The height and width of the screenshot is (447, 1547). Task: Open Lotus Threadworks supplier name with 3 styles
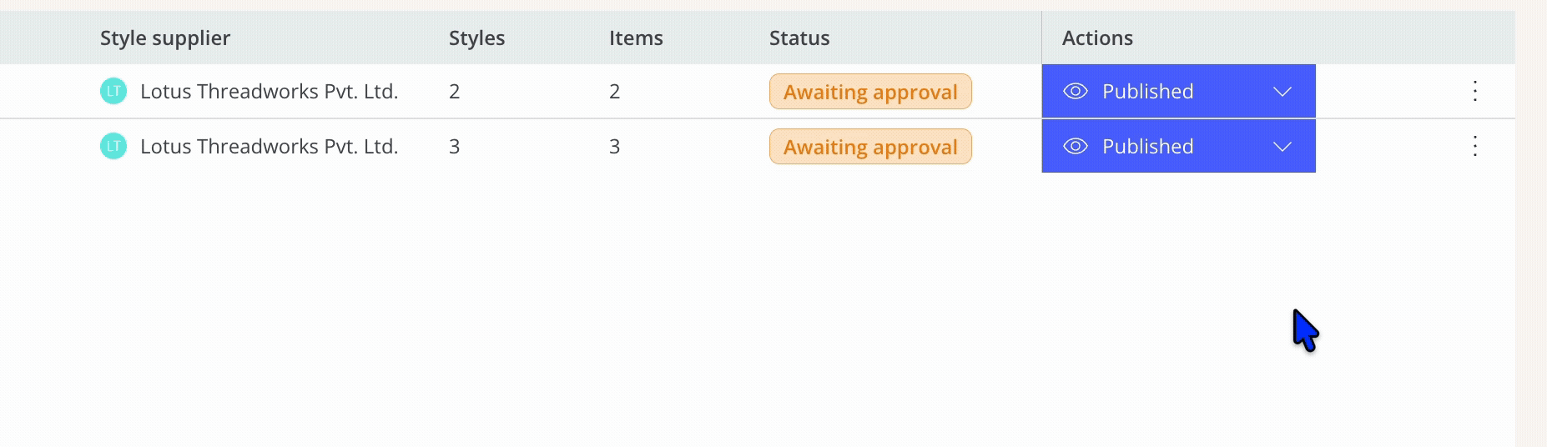[x=269, y=146]
